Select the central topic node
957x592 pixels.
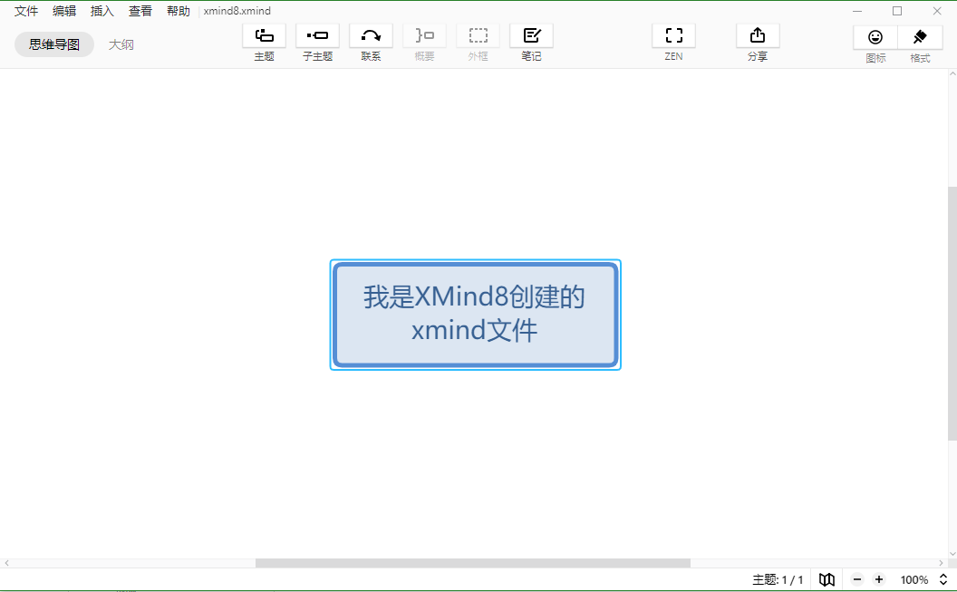tap(475, 315)
